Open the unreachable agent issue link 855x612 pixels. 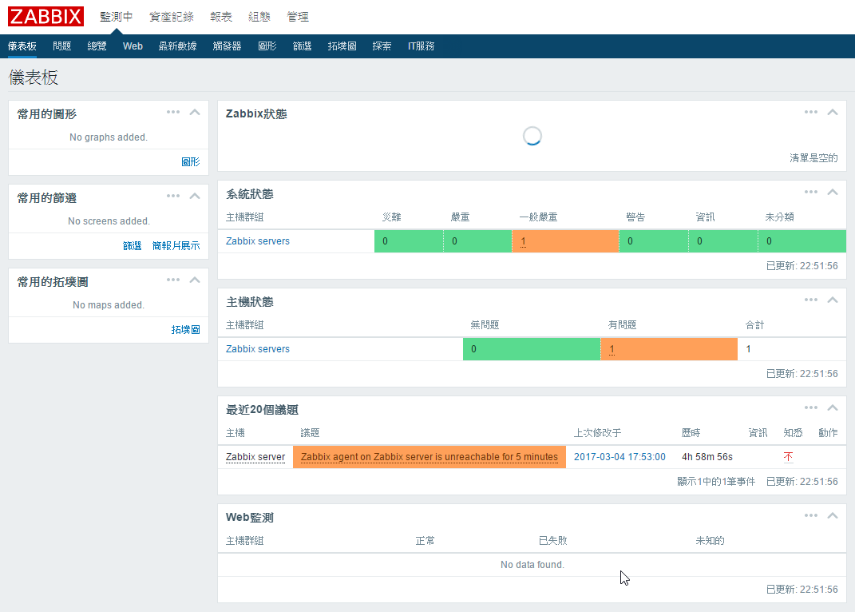pos(429,457)
